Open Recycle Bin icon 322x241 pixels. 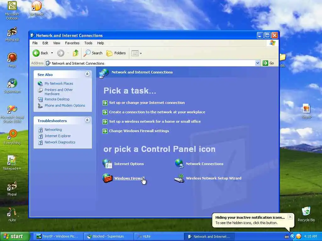[x=306, y=214]
